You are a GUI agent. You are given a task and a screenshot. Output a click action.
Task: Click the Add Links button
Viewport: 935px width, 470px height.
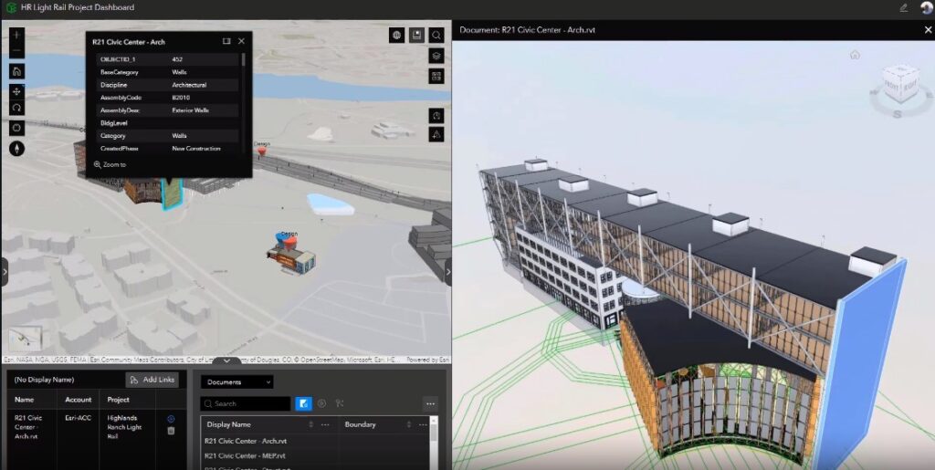point(152,380)
